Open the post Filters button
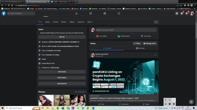 pyautogui.click(x=137, y=43)
